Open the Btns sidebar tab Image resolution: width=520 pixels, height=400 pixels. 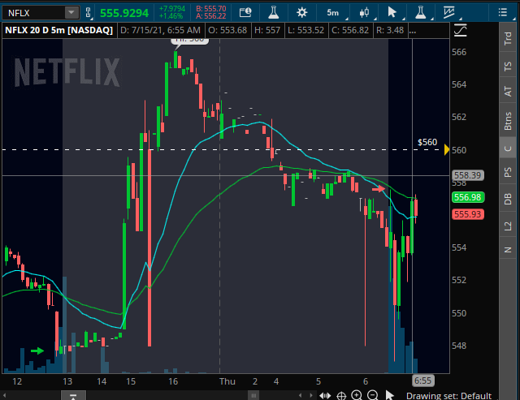(508, 121)
